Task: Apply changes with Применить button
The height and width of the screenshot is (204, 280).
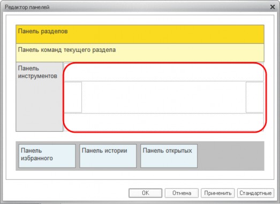Action: [218, 193]
